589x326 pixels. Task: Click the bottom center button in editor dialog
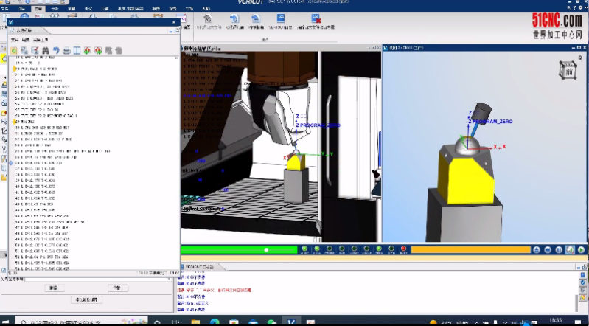tap(86, 300)
